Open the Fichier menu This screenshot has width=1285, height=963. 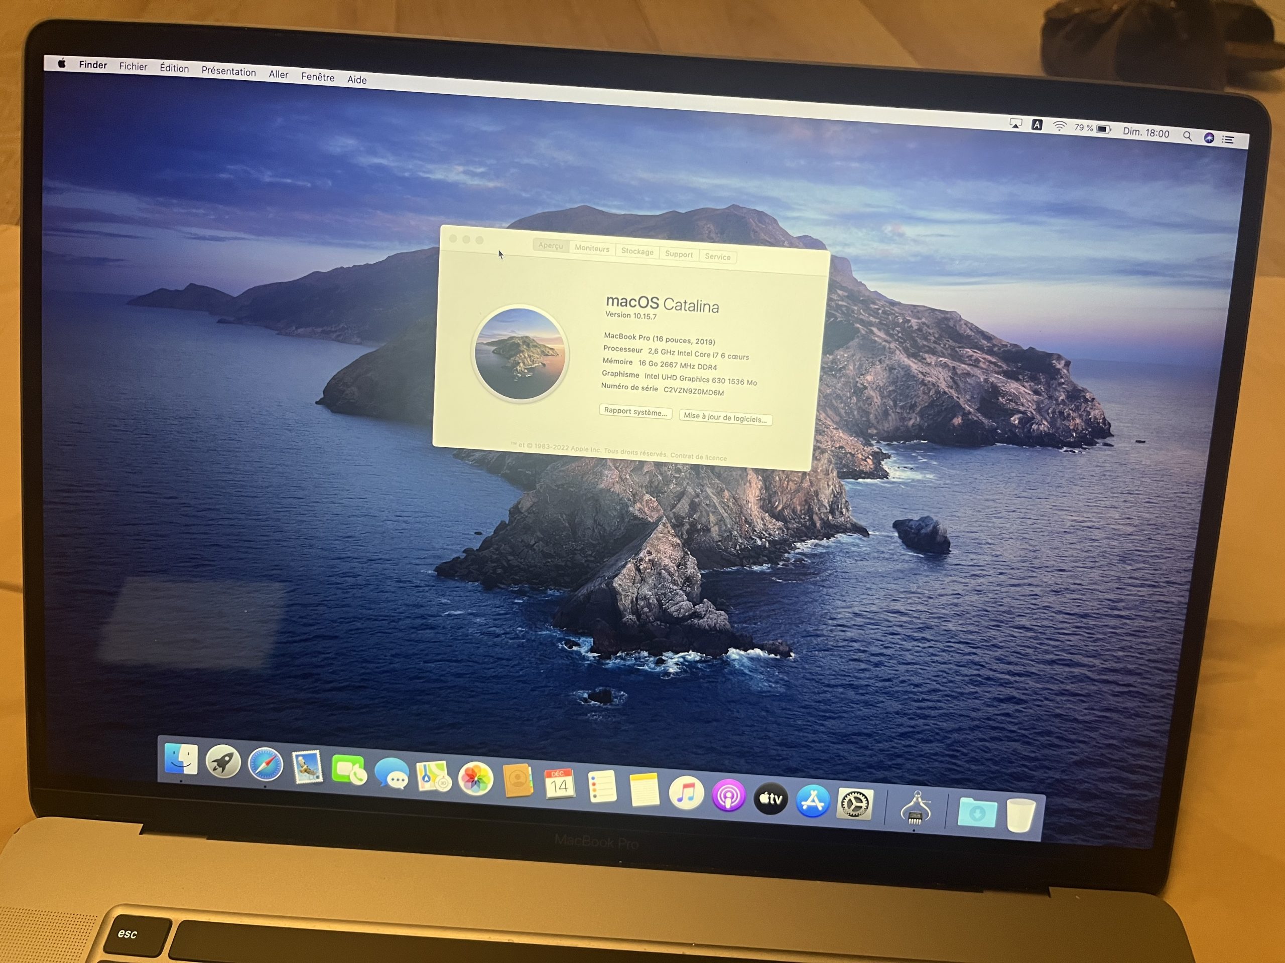pos(133,67)
